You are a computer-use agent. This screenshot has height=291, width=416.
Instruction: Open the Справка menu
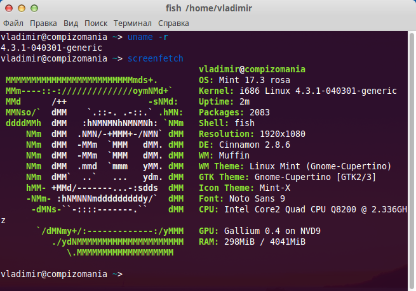click(173, 23)
